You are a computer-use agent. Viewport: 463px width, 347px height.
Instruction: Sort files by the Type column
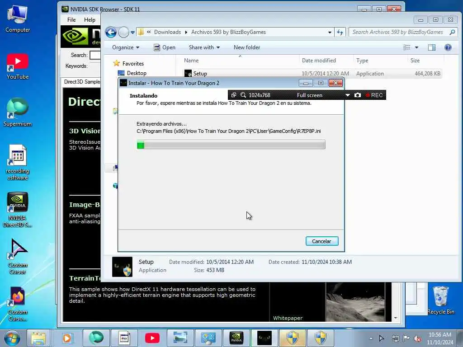(362, 61)
